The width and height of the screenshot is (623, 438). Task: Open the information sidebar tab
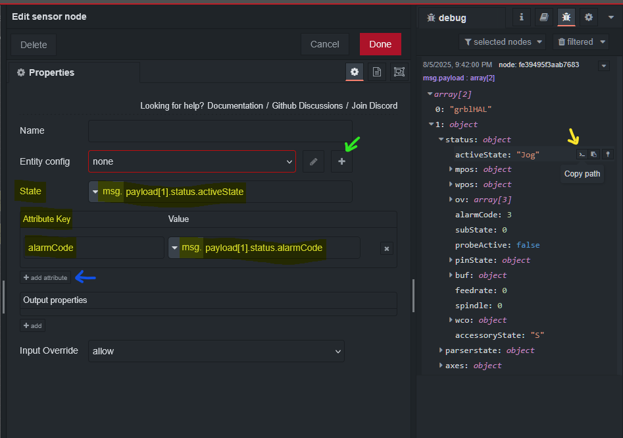[522, 18]
